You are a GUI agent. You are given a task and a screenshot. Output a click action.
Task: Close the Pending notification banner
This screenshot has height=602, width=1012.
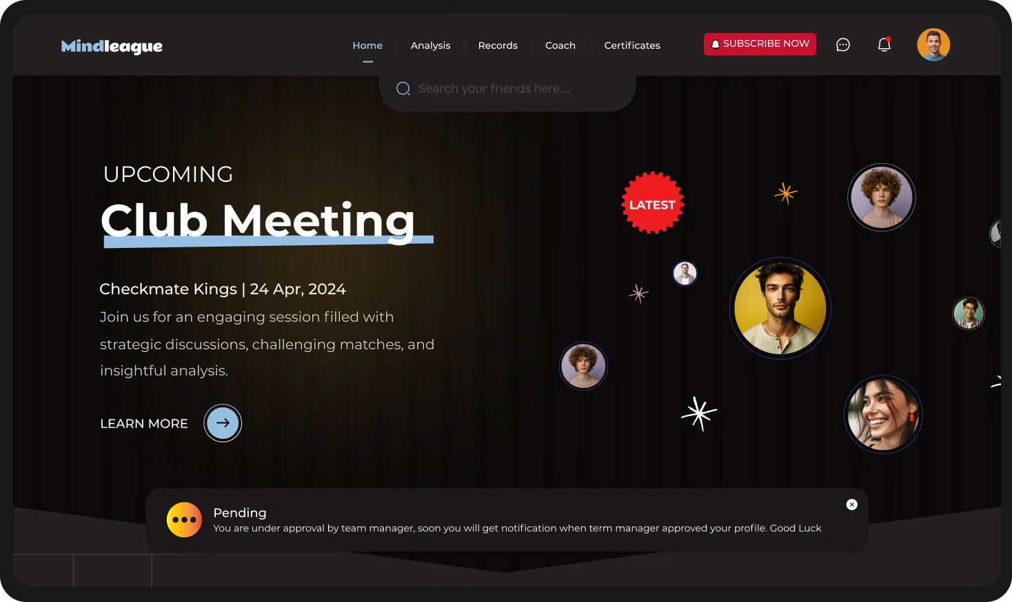852,505
